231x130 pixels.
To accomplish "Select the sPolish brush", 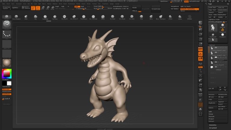I will click(x=170, y=17).
